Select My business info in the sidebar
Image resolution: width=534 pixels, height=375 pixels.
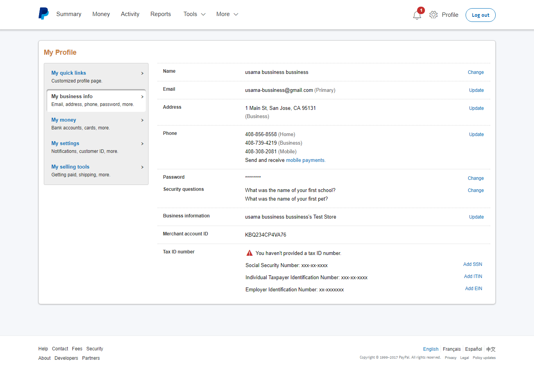(x=72, y=96)
